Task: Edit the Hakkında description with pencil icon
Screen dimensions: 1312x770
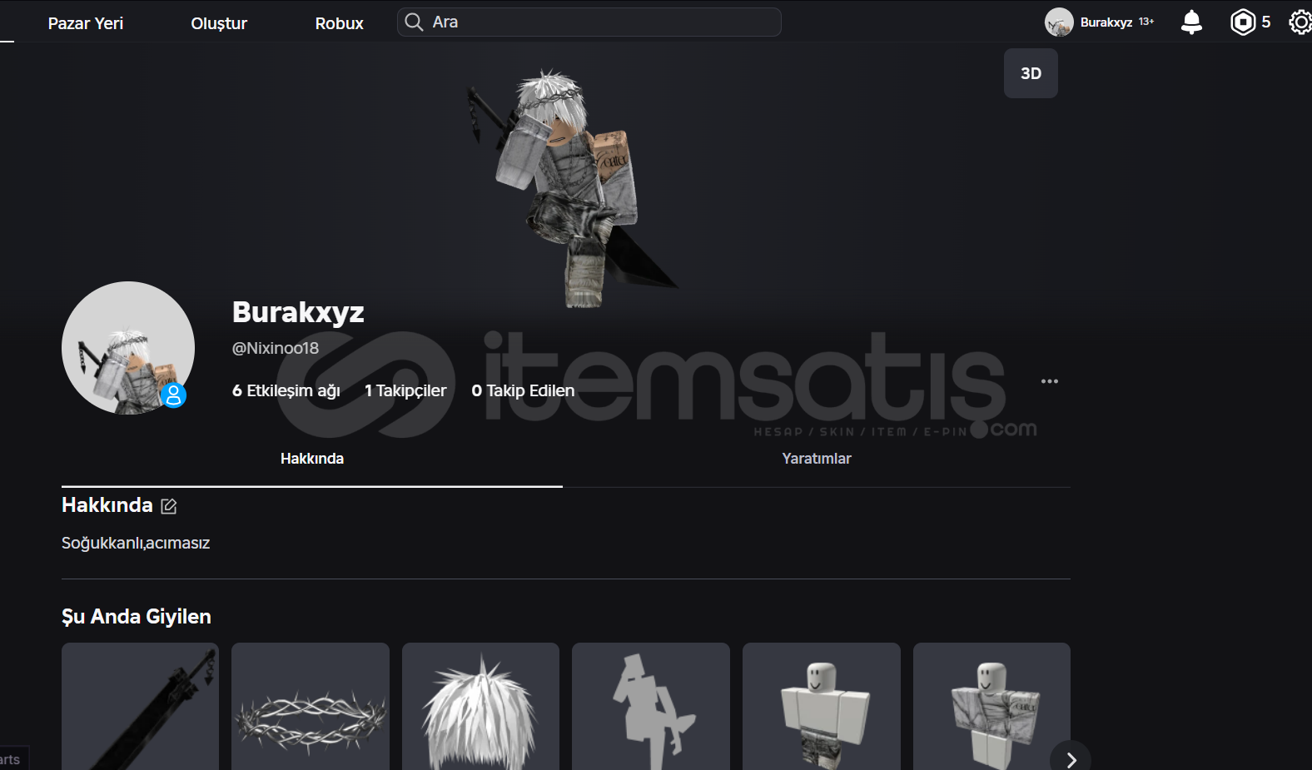Action: (x=169, y=506)
